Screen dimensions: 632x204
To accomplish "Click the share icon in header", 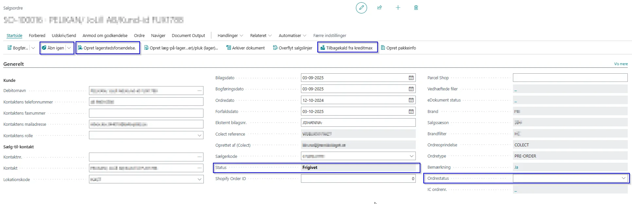I will tap(379, 8).
